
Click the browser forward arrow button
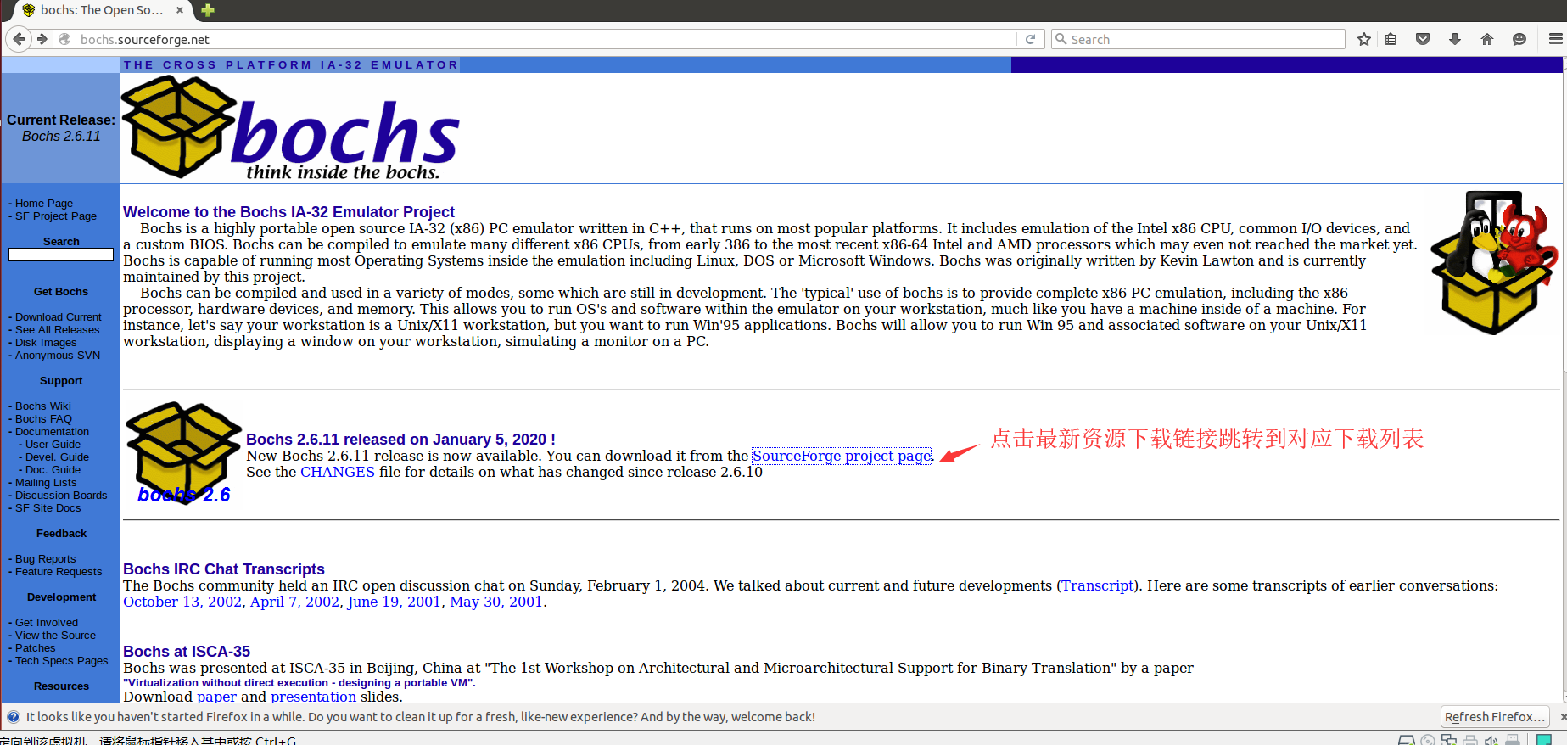pyautogui.click(x=42, y=39)
